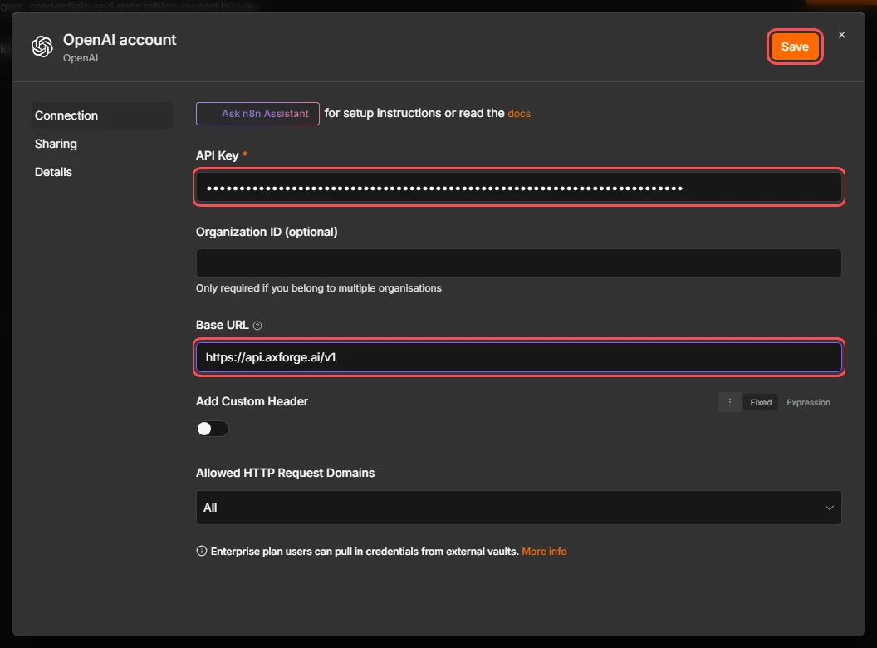Open the docs link

[x=519, y=114]
